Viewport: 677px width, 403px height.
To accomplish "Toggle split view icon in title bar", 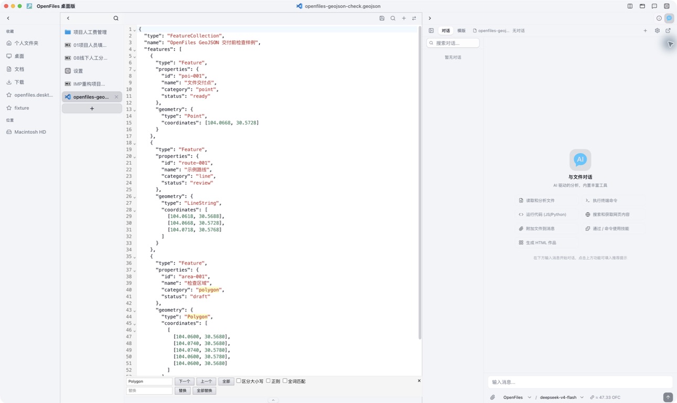I will tap(630, 6).
